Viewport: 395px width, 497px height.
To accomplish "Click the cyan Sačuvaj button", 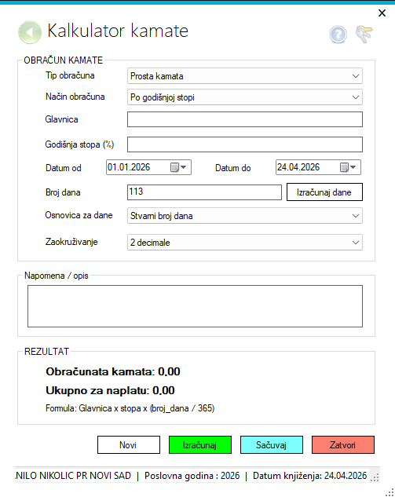I will pos(272,444).
